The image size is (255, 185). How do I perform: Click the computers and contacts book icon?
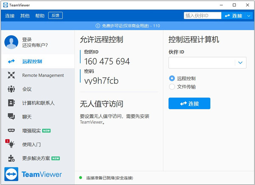tap(11, 103)
